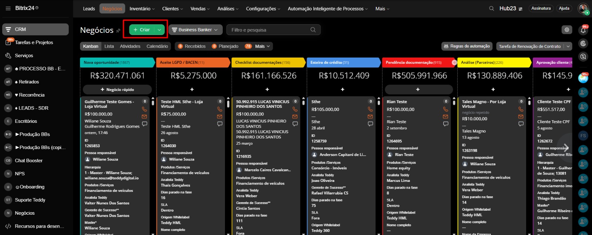Click the search magnifier in top bar

pos(491,8)
